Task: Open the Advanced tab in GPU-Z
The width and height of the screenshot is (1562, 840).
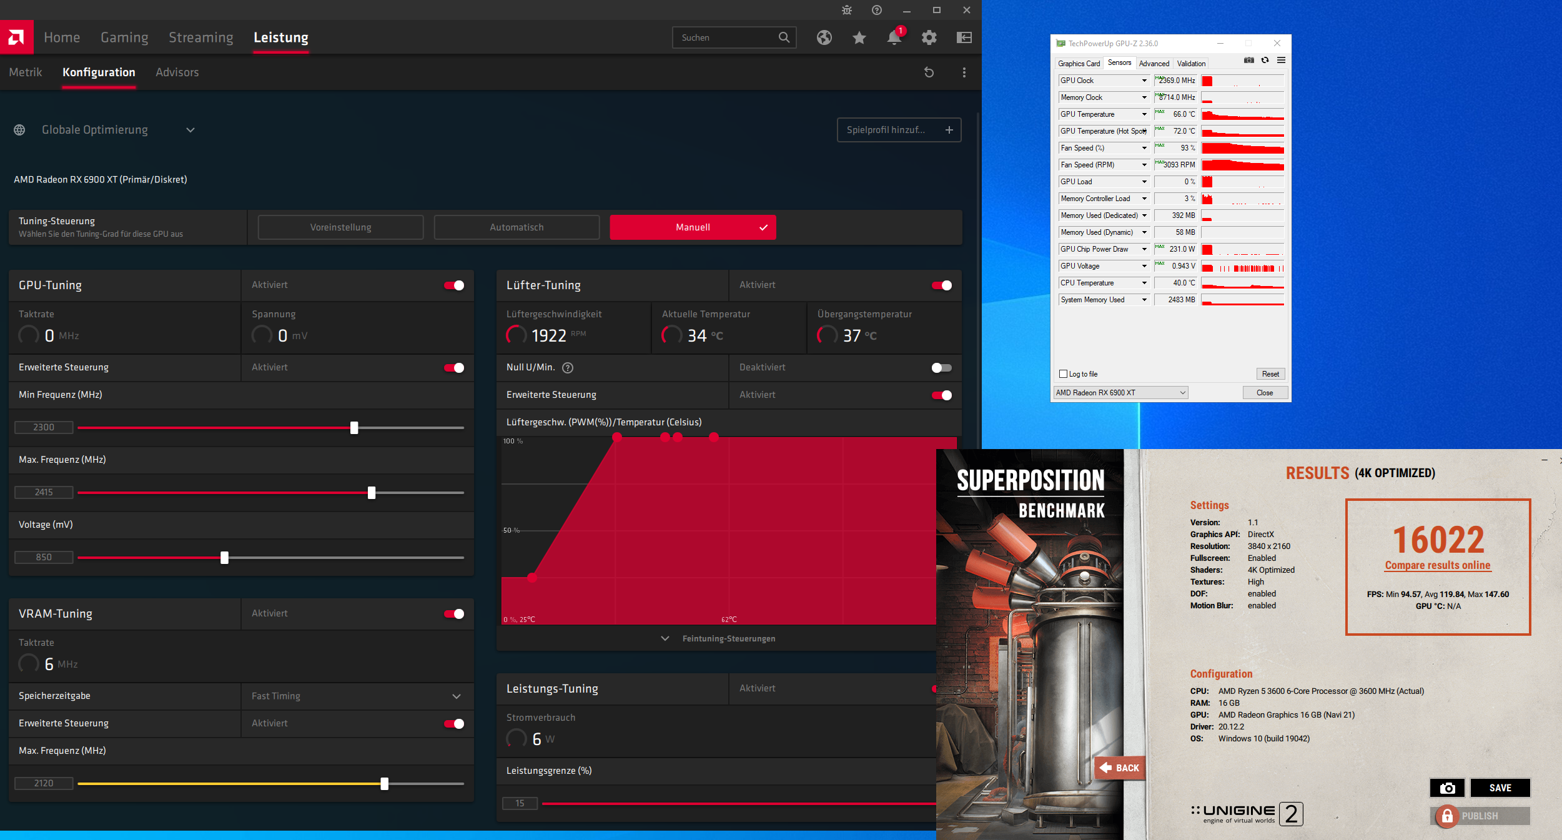Action: click(1154, 64)
